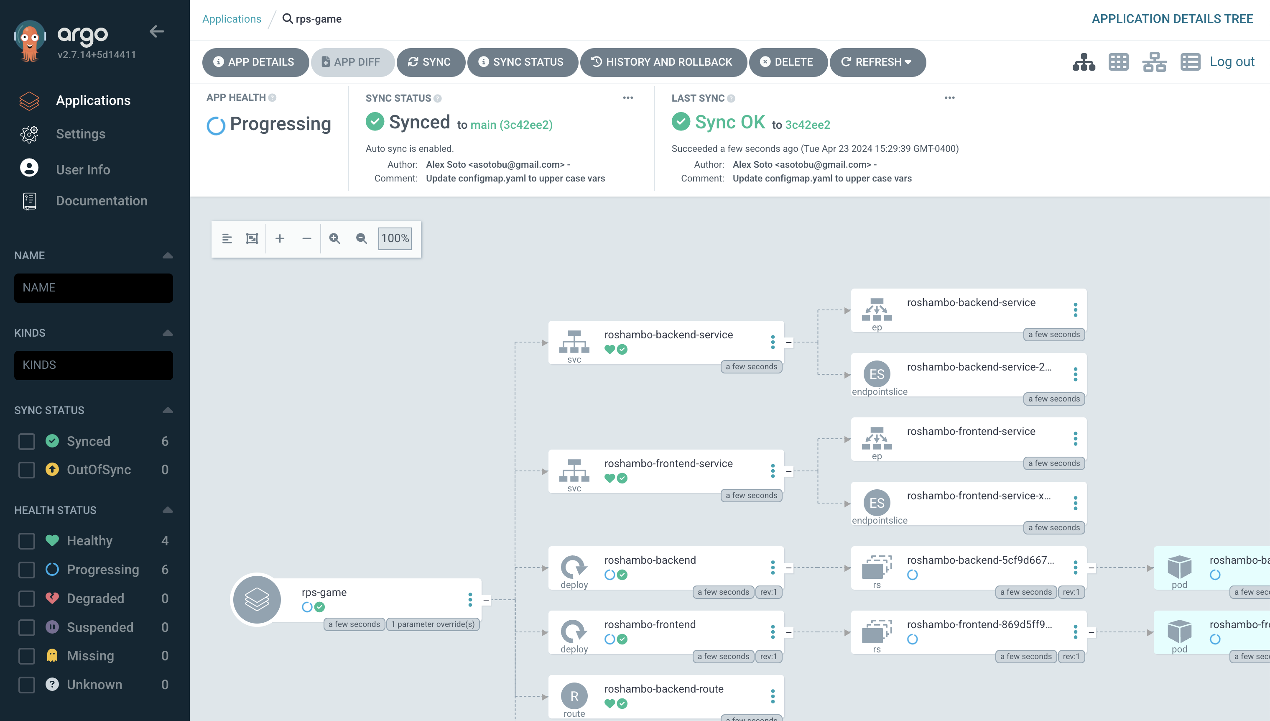Click DELETE application button
This screenshot has width=1270, height=721.
click(788, 62)
